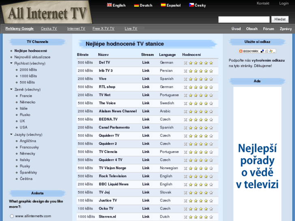Rate The Voice with five stars

(211, 103)
